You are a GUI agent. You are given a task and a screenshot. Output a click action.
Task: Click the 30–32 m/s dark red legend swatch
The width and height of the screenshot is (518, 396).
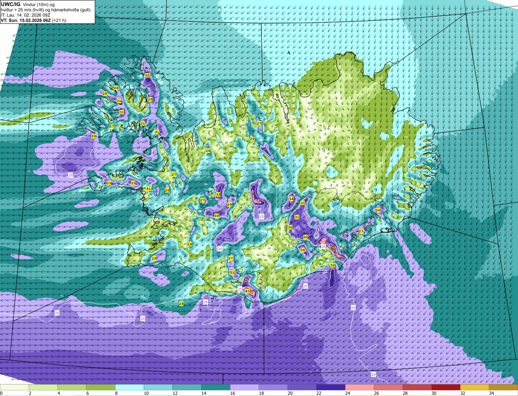(x=446, y=387)
